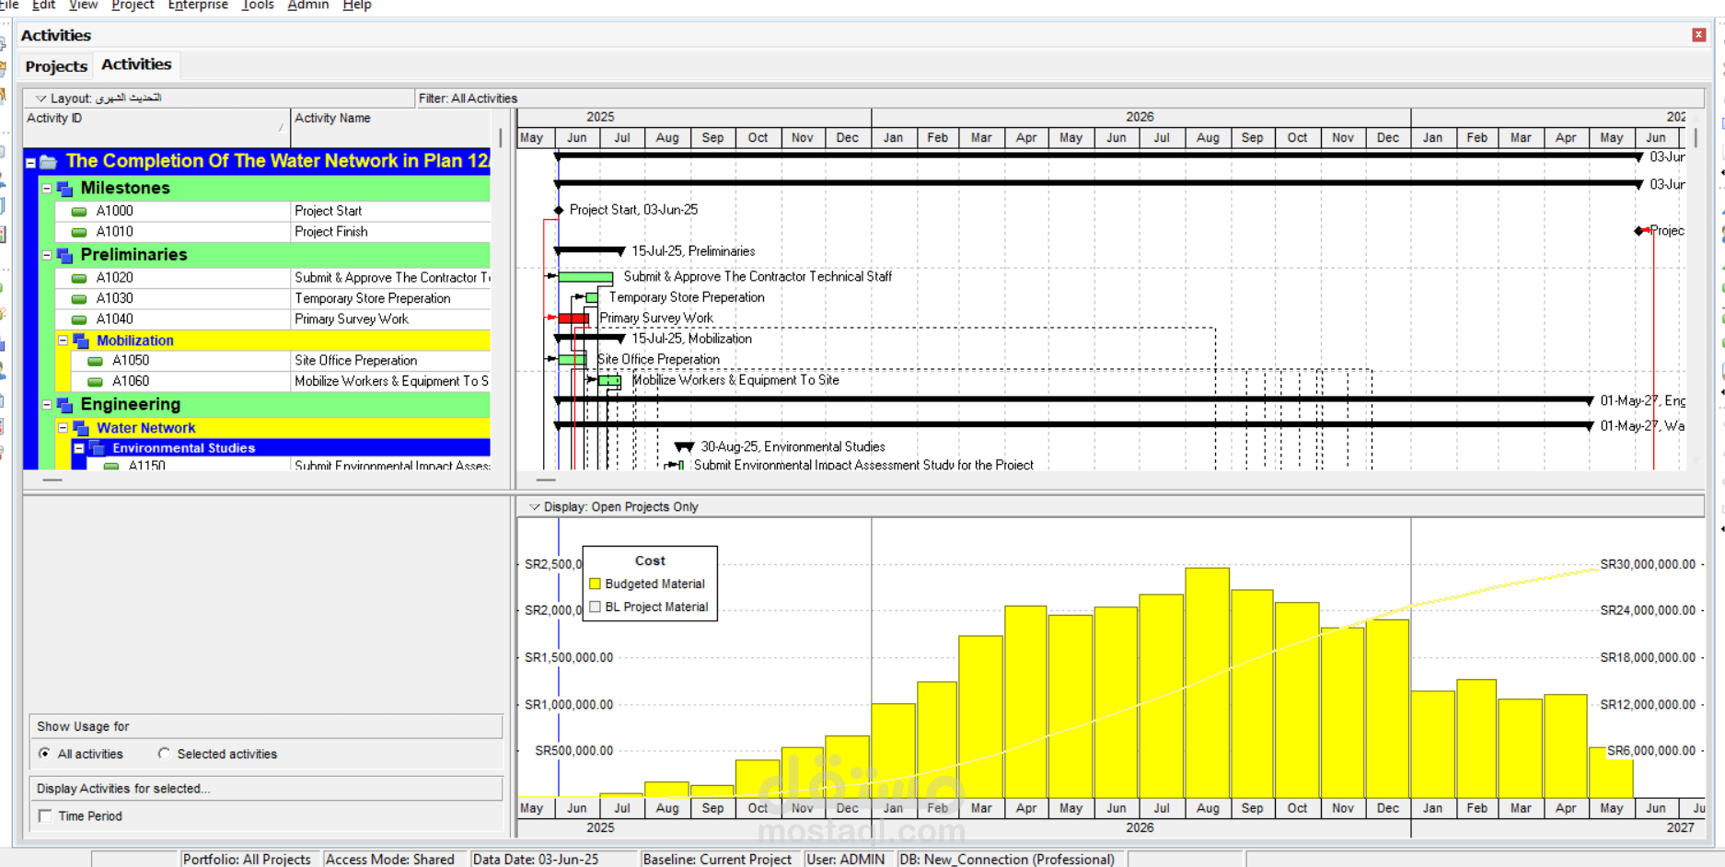Click the green Submit & Approve Contractor Staff bar
Image resolution: width=1725 pixels, height=867 pixels.
pyautogui.click(x=585, y=277)
